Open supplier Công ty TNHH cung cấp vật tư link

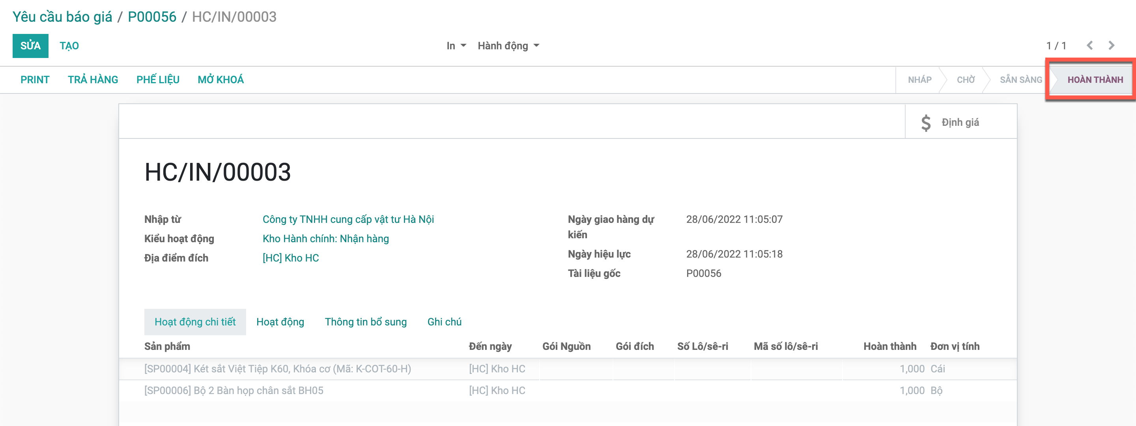coord(348,219)
